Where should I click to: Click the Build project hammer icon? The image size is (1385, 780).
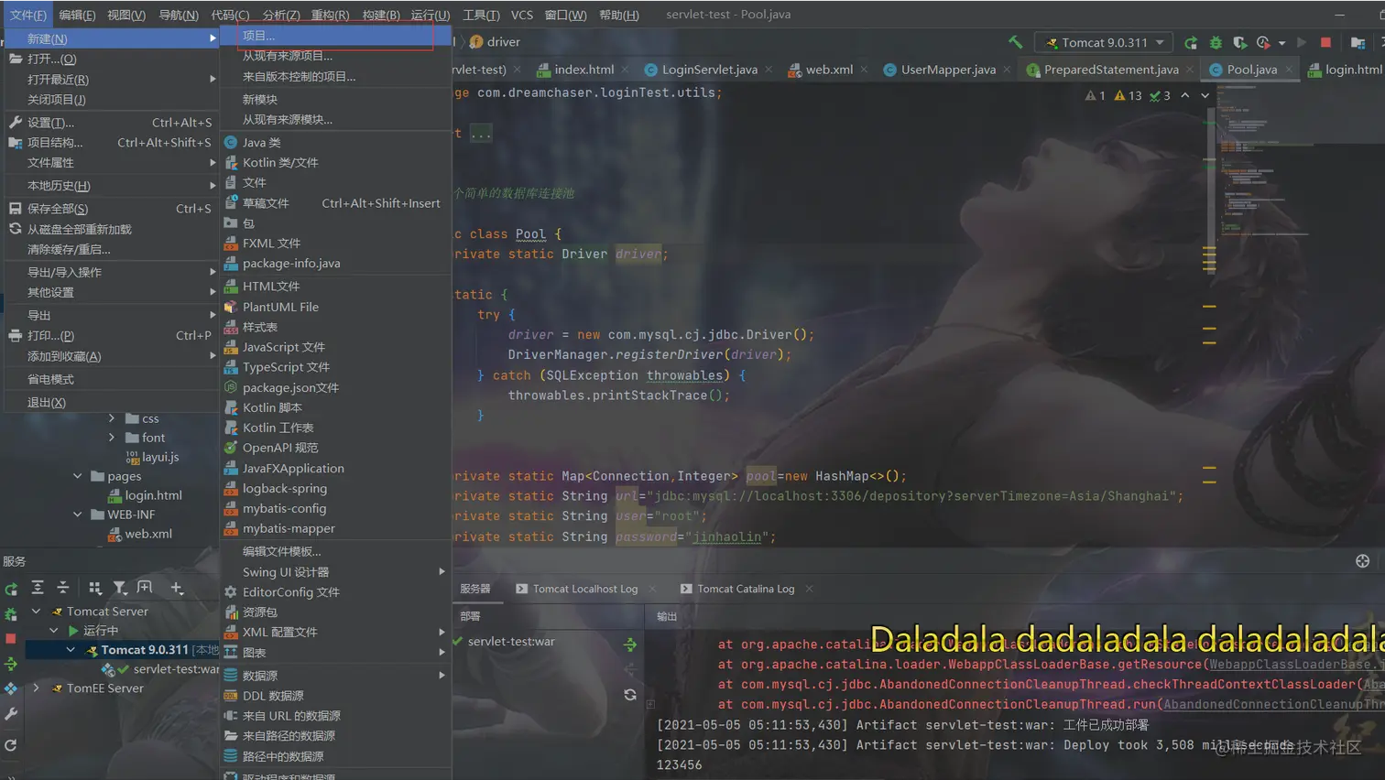tap(1015, 42)
